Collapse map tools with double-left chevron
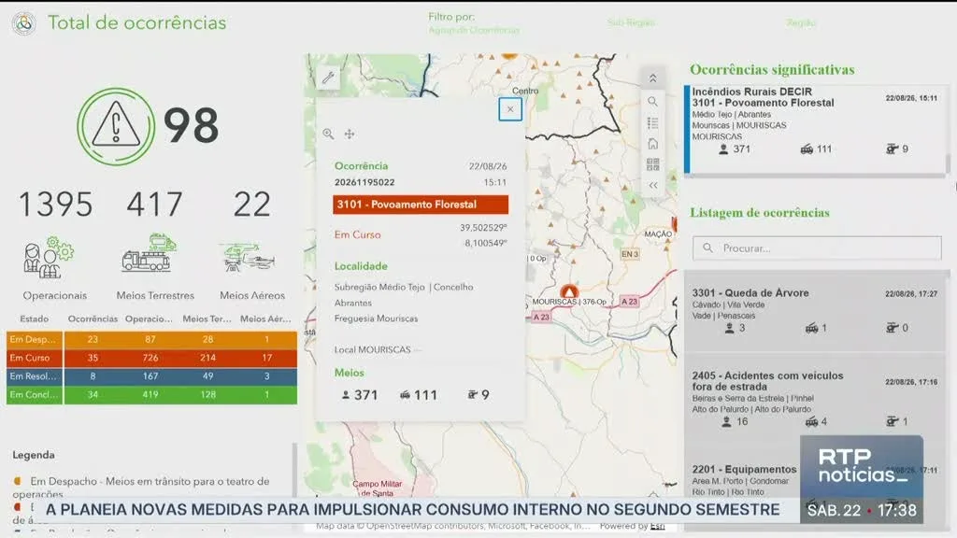The width and height of the screenshot is (957, 538). coord(652,185)
